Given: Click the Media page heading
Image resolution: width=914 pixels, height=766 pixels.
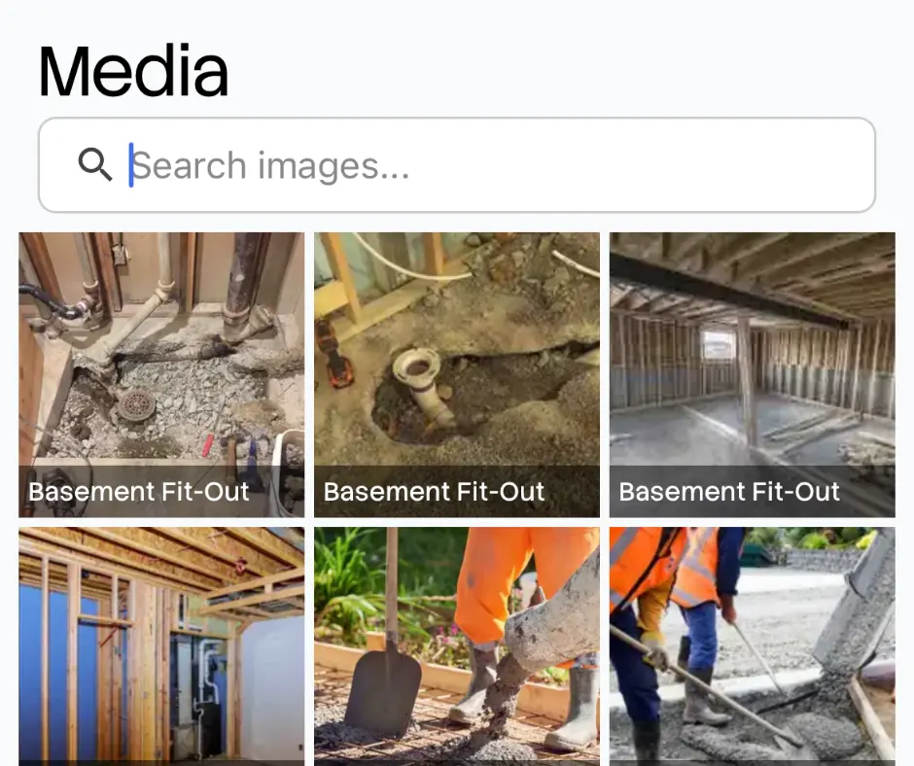Looking at the screenshot, I should tap(133, 71).
